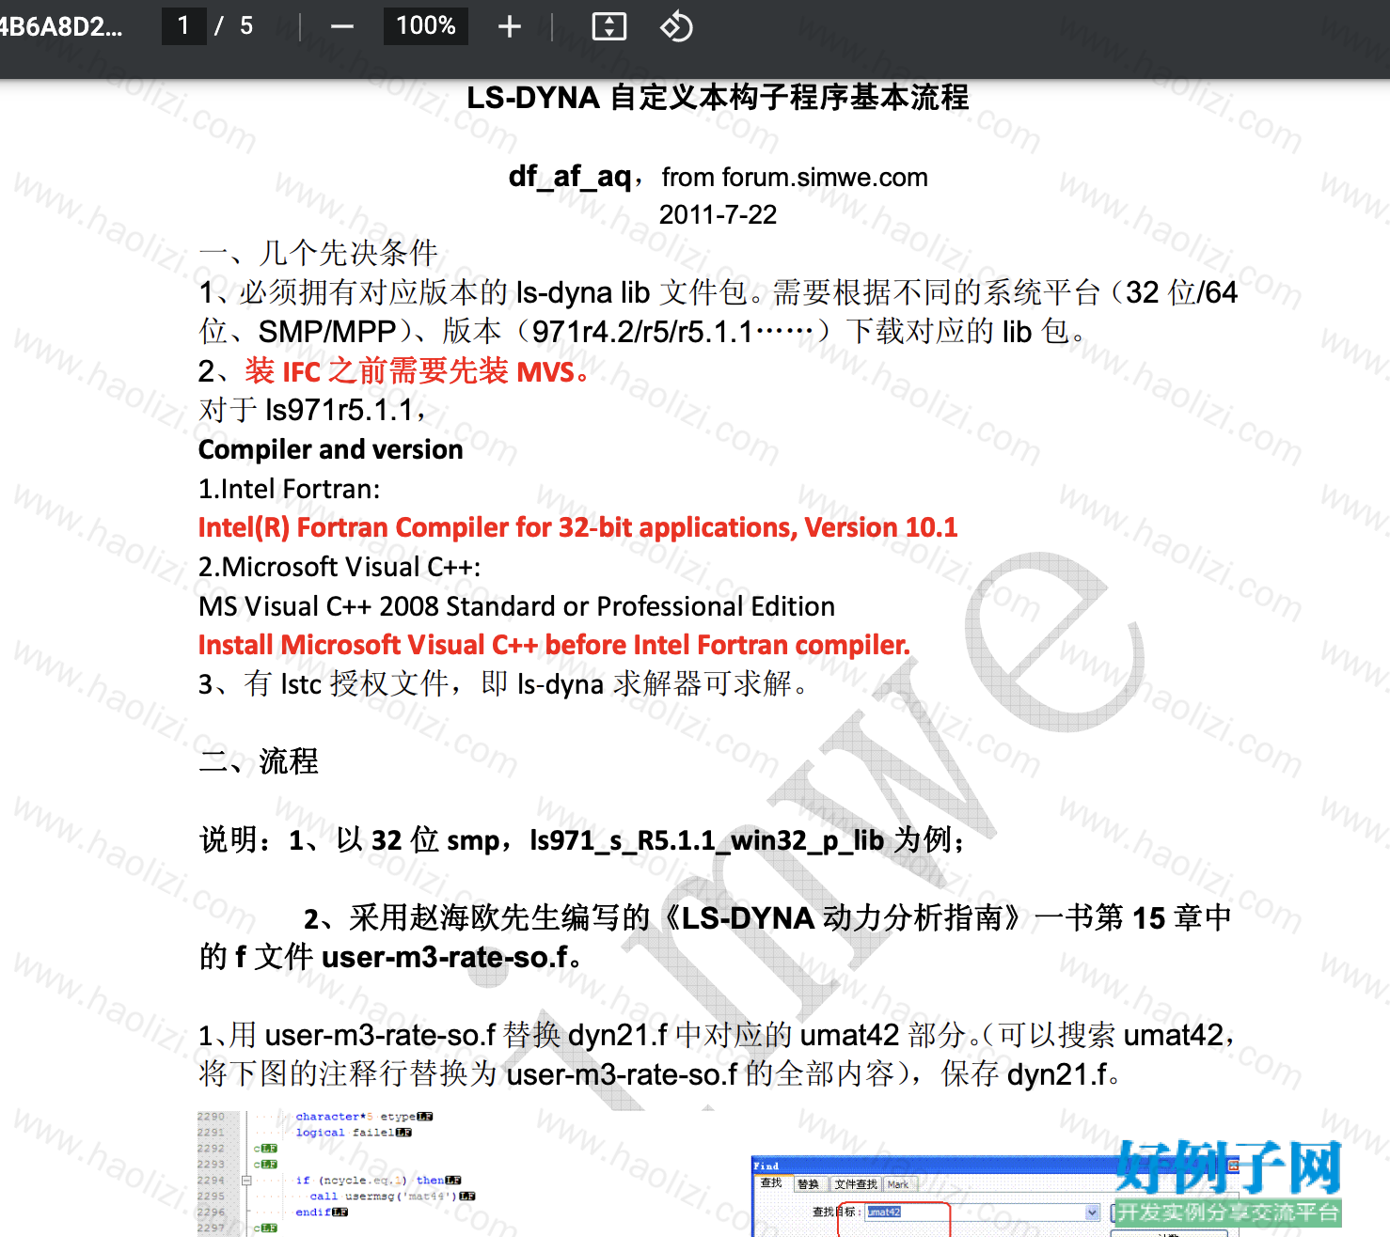1390x1237 pixels.
Task: Click line number 2290 in code gutter
Action: pyautogui.click(x=211, y=1117)
